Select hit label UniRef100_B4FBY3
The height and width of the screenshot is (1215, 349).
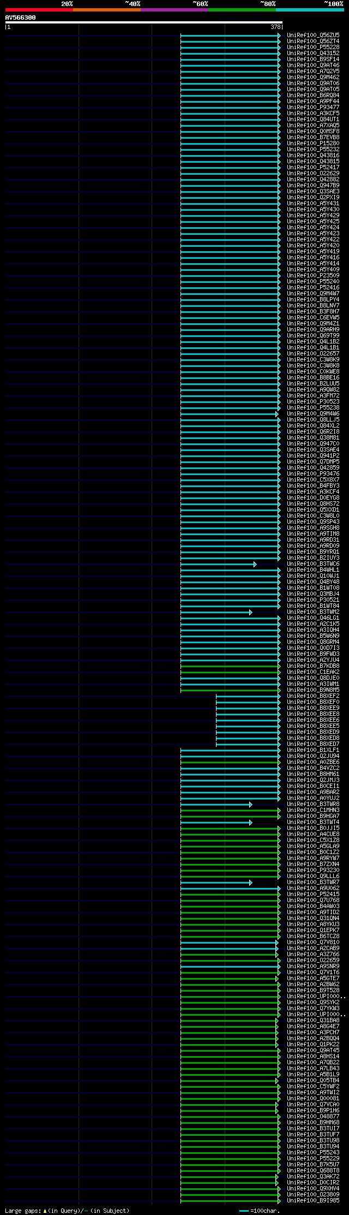coord(313,485)
